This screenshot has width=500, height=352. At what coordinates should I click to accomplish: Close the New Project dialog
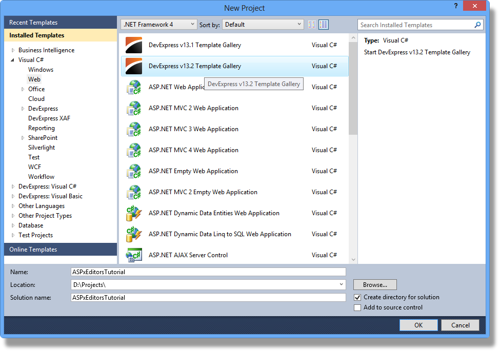pos(474,6)
